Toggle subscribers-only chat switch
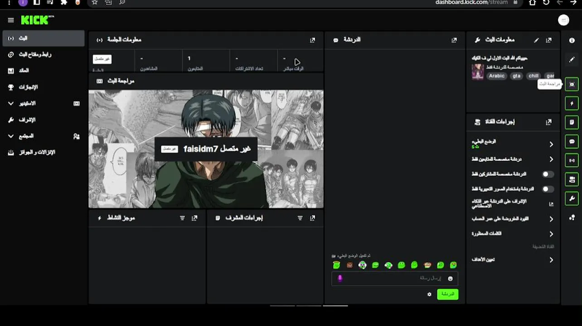Screen dimensions: 582x326 click(548, 174)
